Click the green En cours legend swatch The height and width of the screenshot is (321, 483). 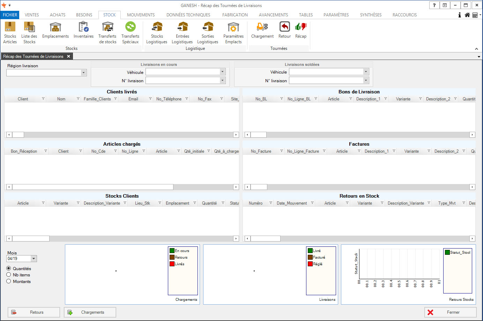pyautogui.click(x=172, y=251)
